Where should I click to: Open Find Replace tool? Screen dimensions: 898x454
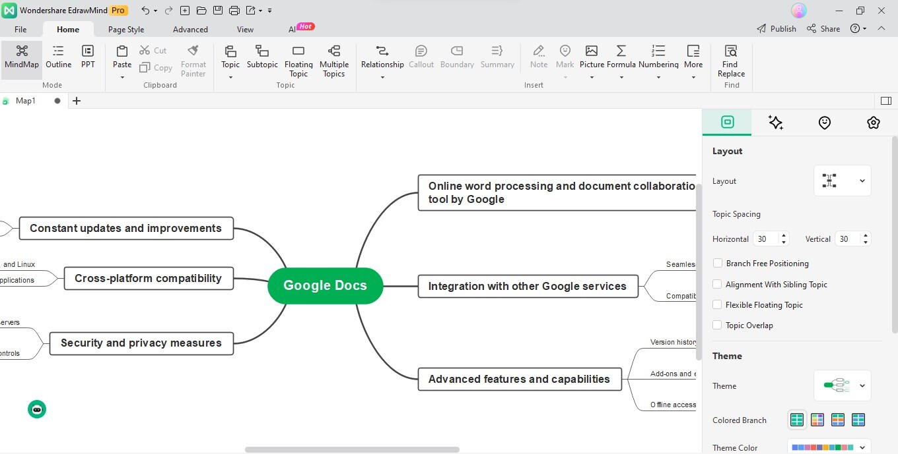[x=731, y=61]
